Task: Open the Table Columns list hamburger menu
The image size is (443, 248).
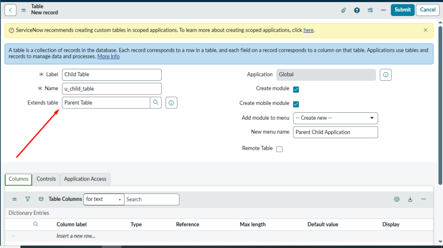Action: [x=15, y=199]
